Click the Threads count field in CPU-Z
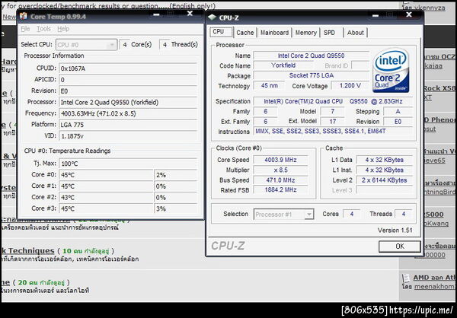 pyautogui.click(x=404, y=214)
